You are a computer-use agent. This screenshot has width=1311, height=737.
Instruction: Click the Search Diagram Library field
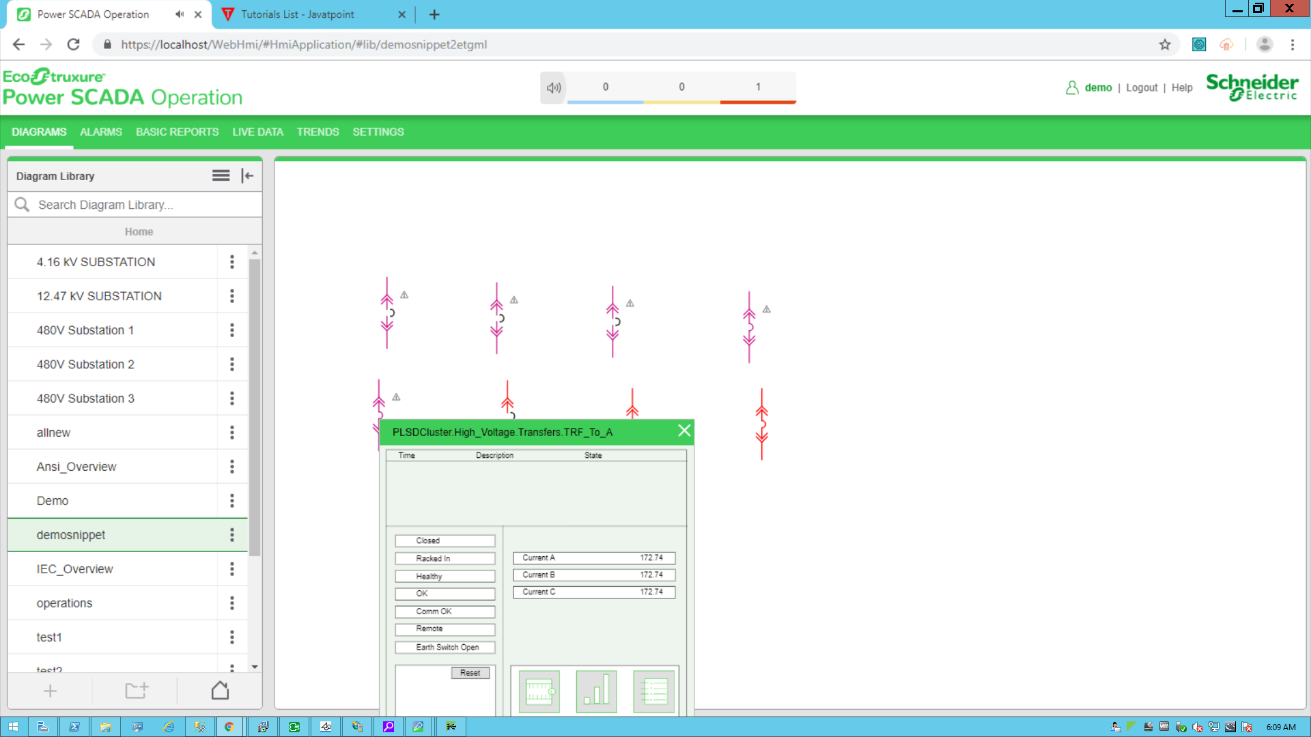[x=143, y=205]
